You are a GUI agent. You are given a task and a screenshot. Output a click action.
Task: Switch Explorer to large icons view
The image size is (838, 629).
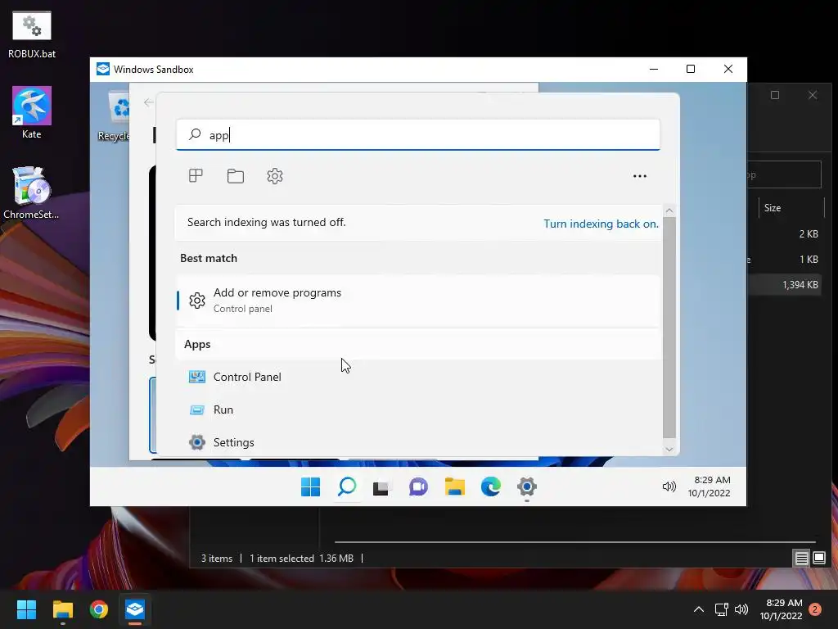click(819, 559)
